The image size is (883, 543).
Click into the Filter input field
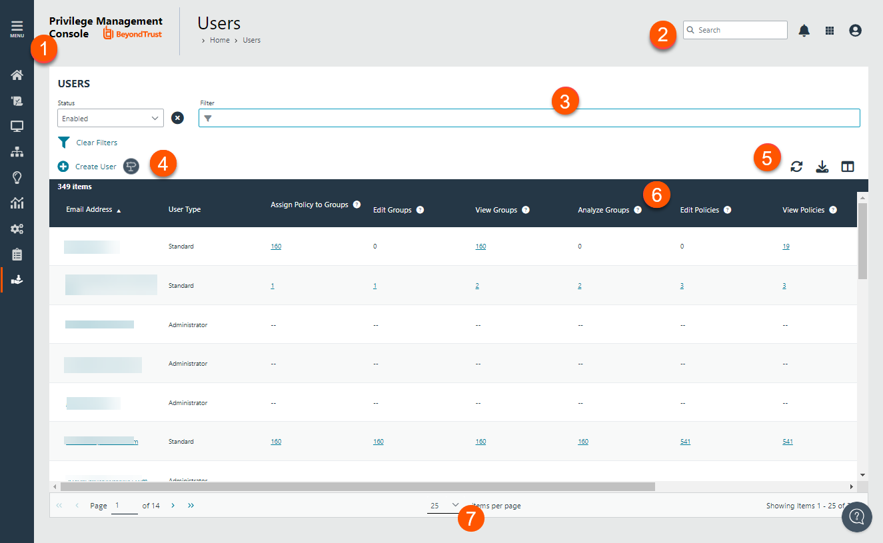[529, 118]
